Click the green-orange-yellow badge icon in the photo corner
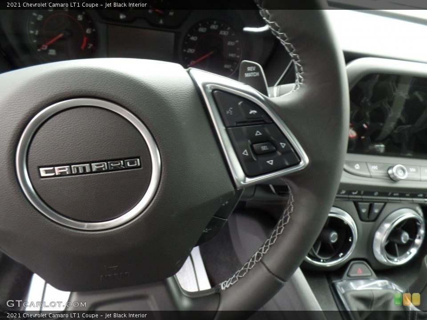Image resolution: width=427 pixels, height=320 pixels. click(x=407, y=299)
